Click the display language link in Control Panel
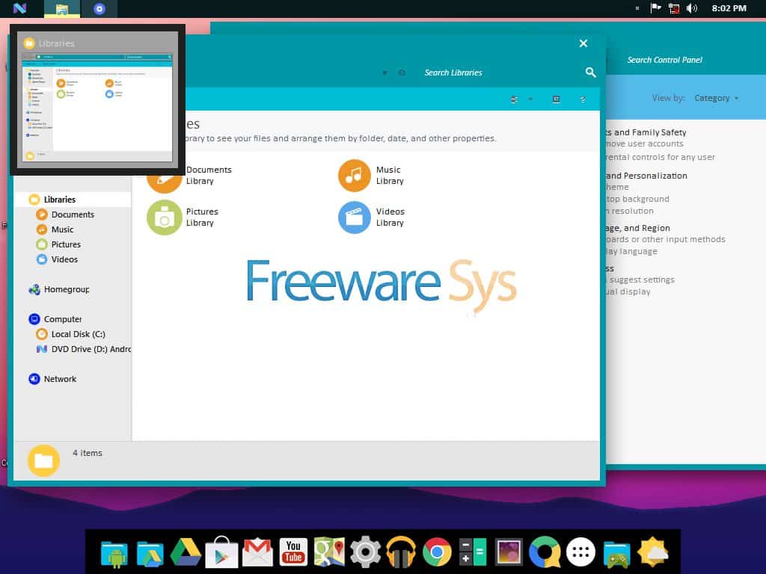Screen dimensions: 766x574 coord(631,251)
